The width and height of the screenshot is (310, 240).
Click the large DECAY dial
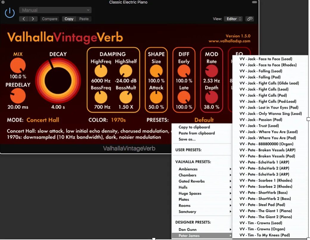[58, 80]
